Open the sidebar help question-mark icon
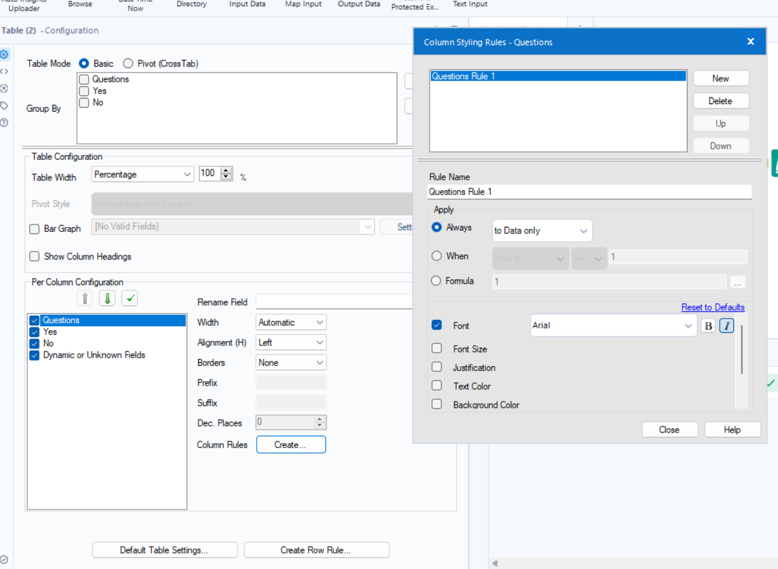Screen dimensions: 778x569 pos(5,123)
